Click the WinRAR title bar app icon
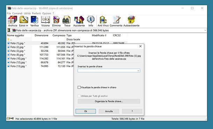The image size is (213, 129). pyautogui.click(x=9, y=8)
